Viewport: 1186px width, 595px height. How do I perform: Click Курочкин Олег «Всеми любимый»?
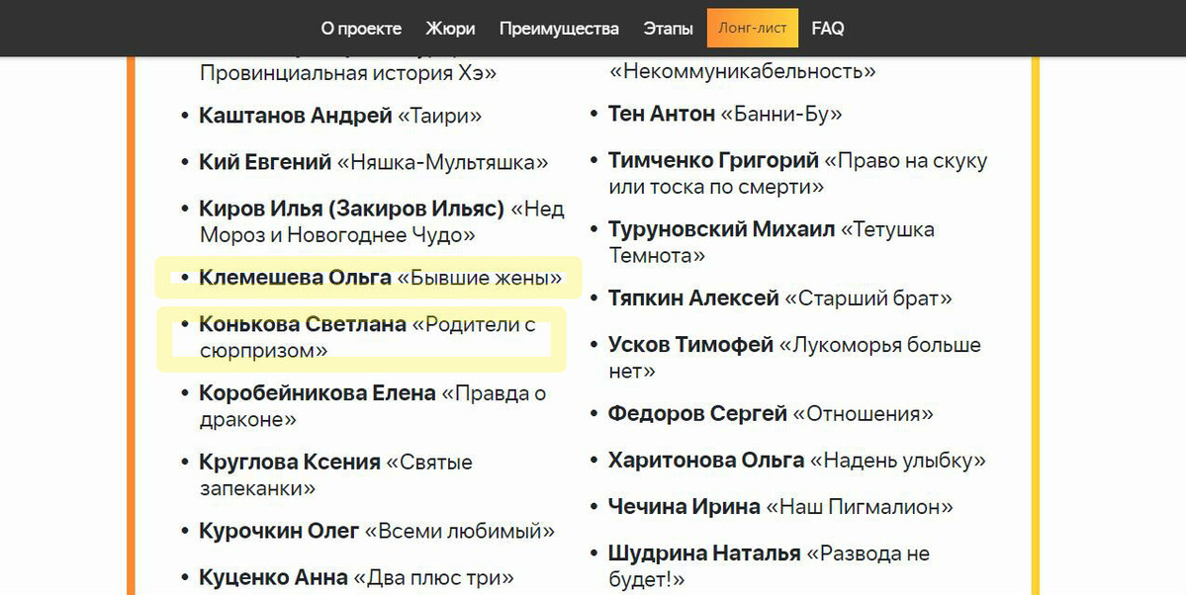377,532
